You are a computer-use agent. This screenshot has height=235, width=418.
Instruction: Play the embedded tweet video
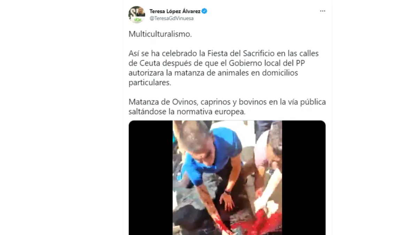click(227, 178)
